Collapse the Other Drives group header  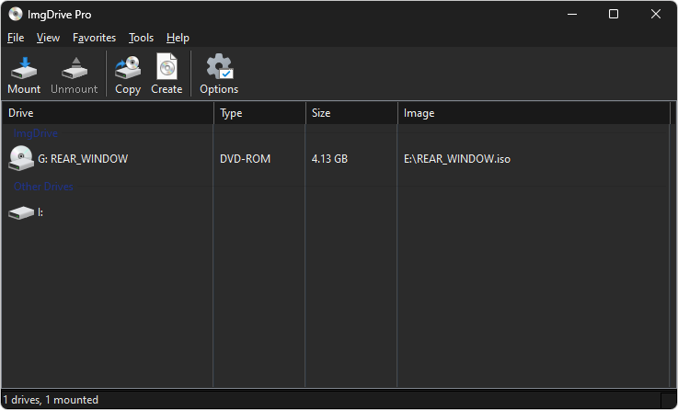tap(43, 188)
